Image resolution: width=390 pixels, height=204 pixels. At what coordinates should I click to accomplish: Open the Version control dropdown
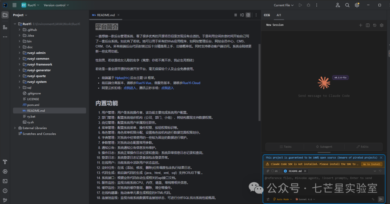(56, 5)
